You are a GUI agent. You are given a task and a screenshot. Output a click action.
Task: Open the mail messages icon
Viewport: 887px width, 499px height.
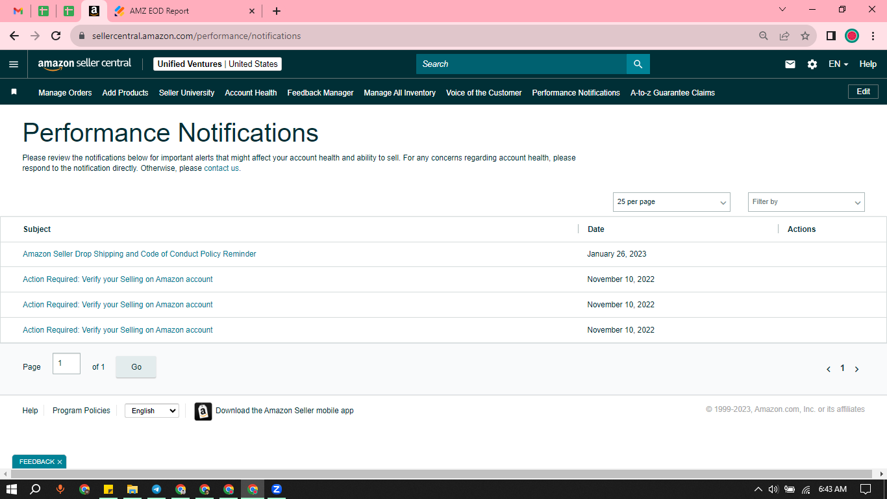[x=790, y=64]
